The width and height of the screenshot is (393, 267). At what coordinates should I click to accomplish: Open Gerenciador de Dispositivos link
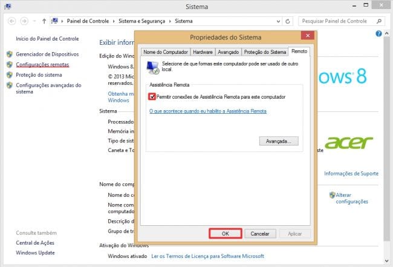tap(47, 54)
